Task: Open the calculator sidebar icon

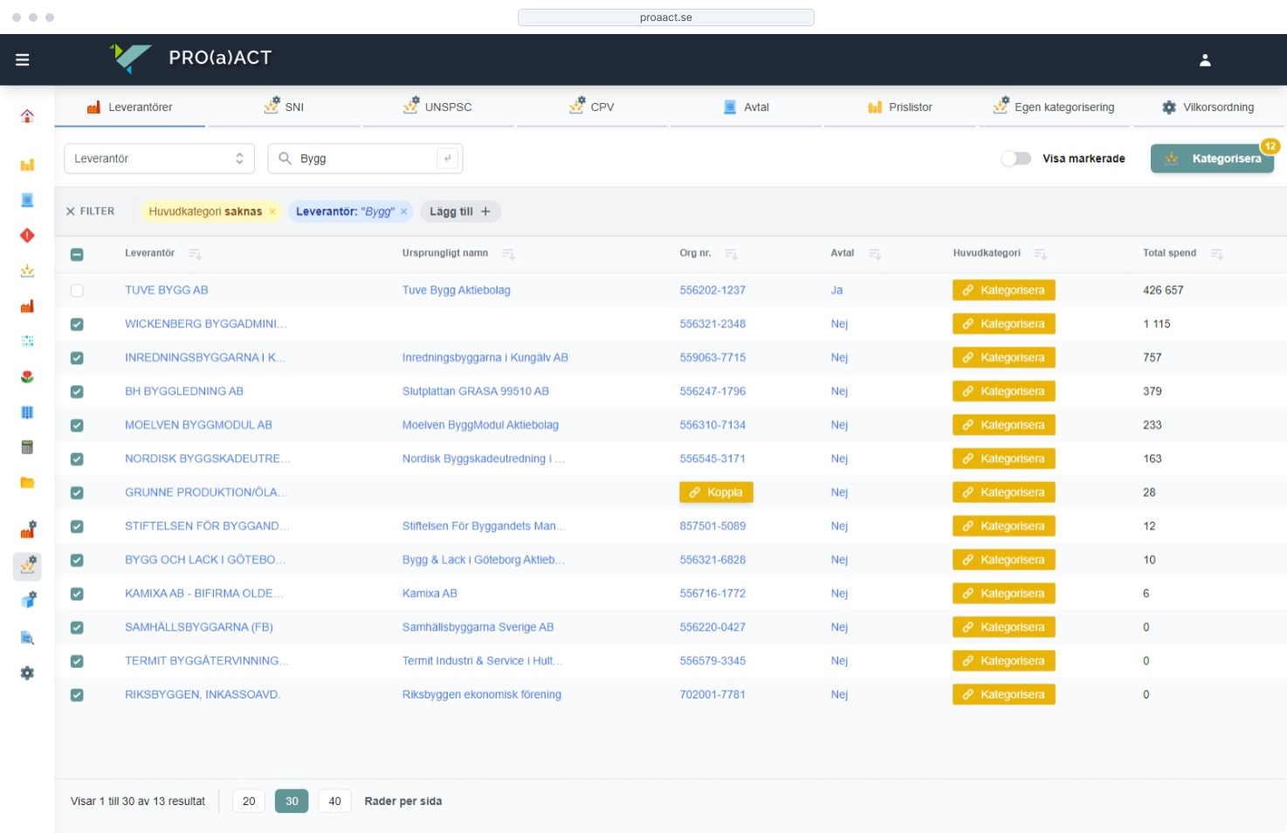Action: (27, 447)
